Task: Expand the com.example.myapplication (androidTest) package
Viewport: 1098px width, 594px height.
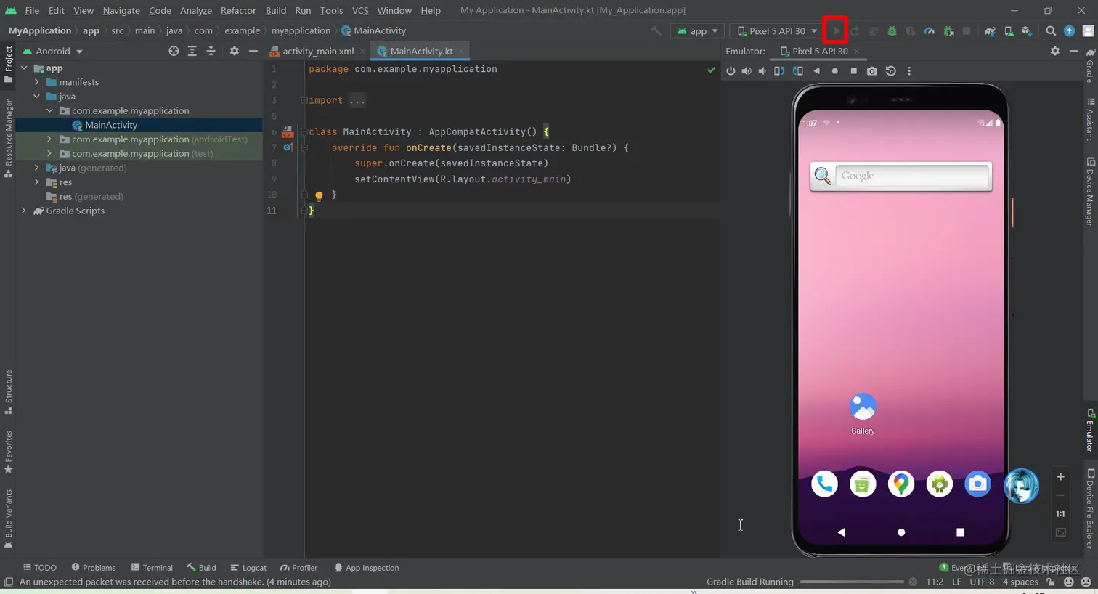Action: pyautogui.click(x=49, y=139)
